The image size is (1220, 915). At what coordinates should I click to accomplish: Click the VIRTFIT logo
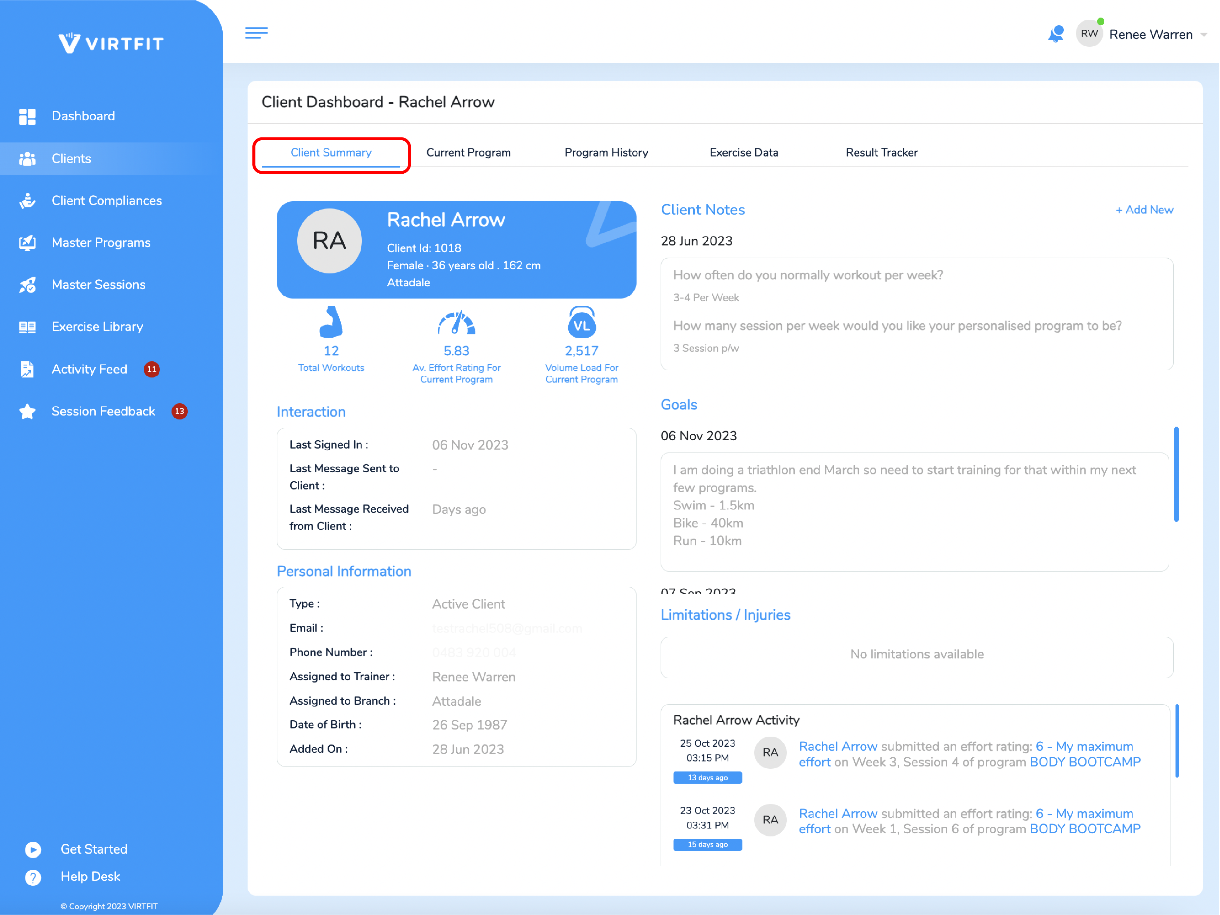point(111,43)
